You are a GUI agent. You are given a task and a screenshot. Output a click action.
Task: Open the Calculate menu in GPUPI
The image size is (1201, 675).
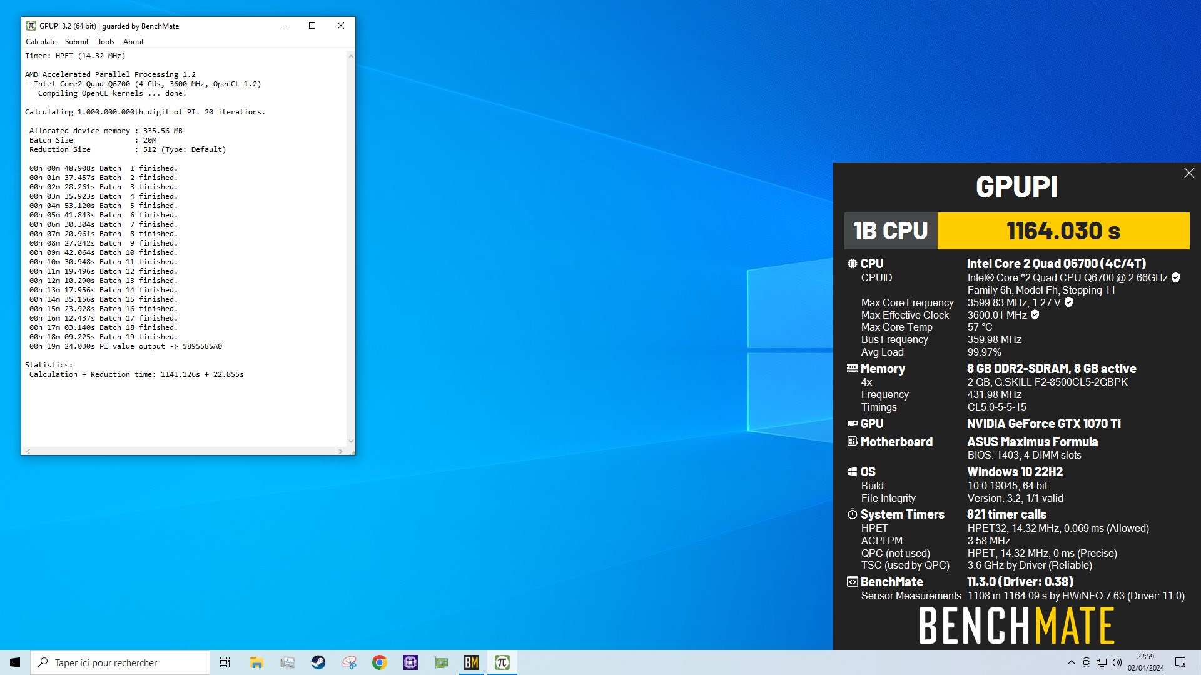[x=41, y=42]
